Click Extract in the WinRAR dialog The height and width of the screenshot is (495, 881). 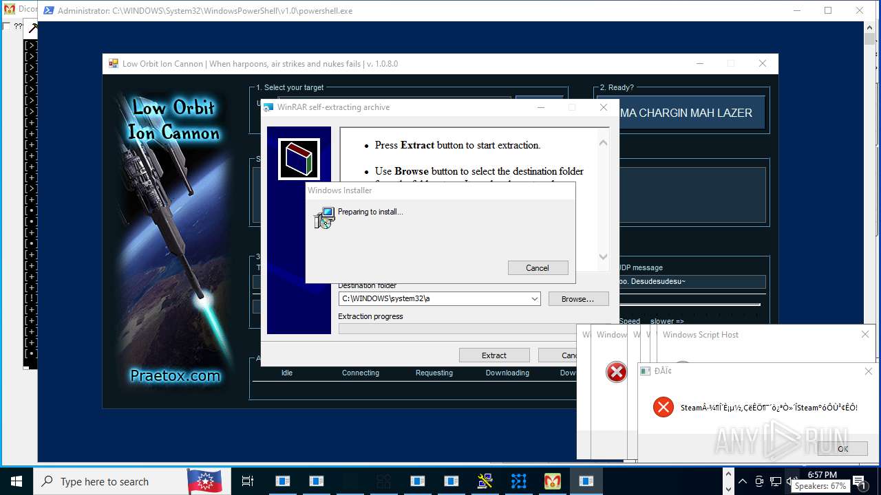(x=494, y=355)
